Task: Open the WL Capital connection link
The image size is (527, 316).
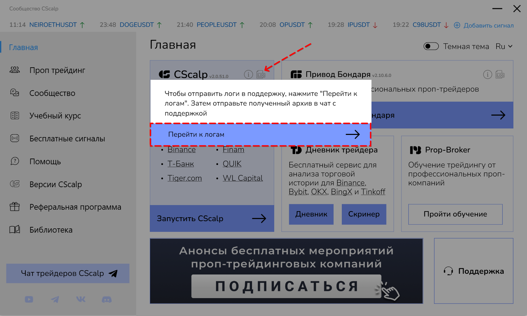Action: pos(243,178)
